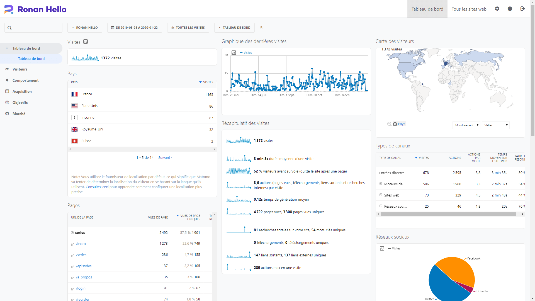Open the Mondialement region dropdown
535x301 pixels.
point(466,125)
